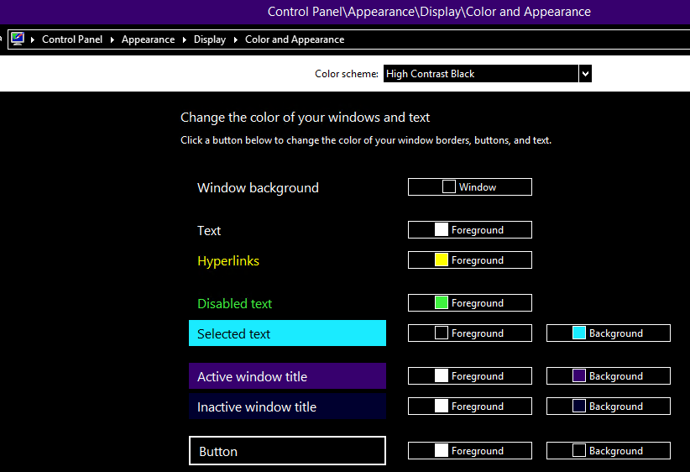The width and height of the screenshot is (690, 472).
Task: Expand the arrow after Appearance breadcrumb
Action: point(185,39)
